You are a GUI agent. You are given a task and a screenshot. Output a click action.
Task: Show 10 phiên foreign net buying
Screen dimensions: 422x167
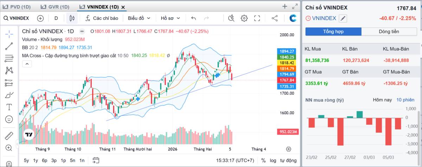406,100
